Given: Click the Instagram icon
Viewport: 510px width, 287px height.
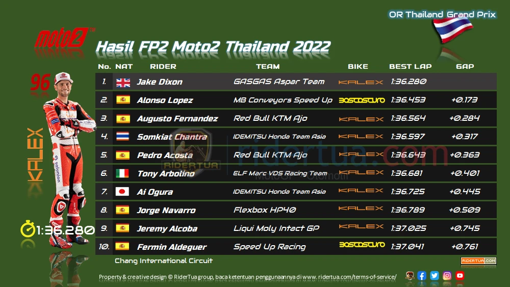Looking at the screenshot, I should pos(447,276).
